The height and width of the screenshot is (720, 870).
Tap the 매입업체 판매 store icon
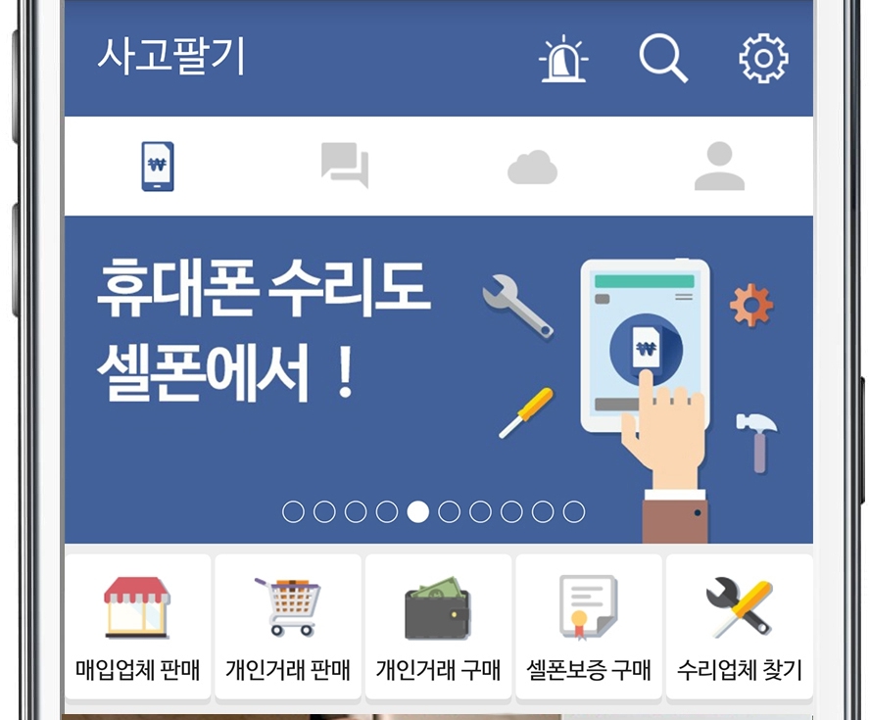click(137, 607)
